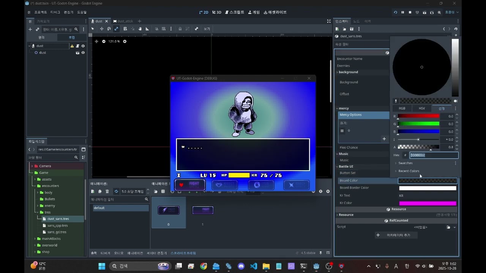Expand the Camera folder

click(32, 166)
